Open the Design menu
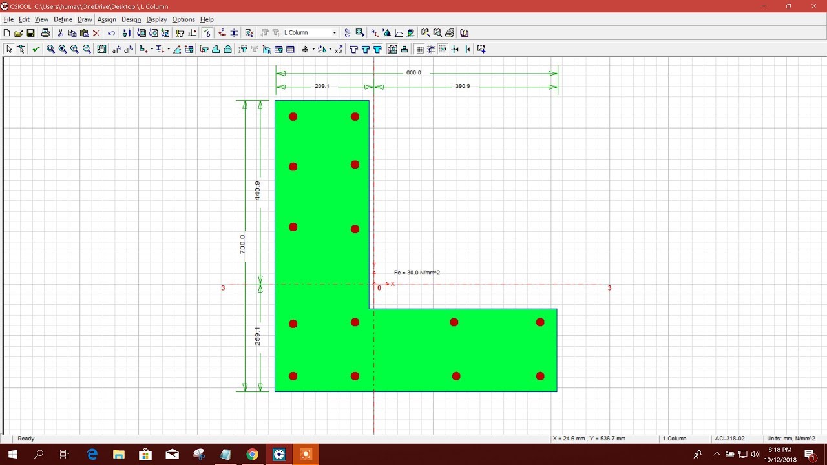Image resolution: width=827 pixels, height=465 pixels. pos(131,19)
